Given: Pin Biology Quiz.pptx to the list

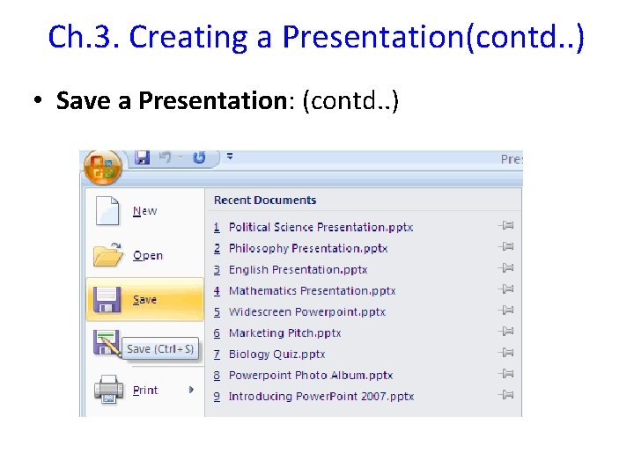Looking at the screenshot, I should tap(505, 353).
